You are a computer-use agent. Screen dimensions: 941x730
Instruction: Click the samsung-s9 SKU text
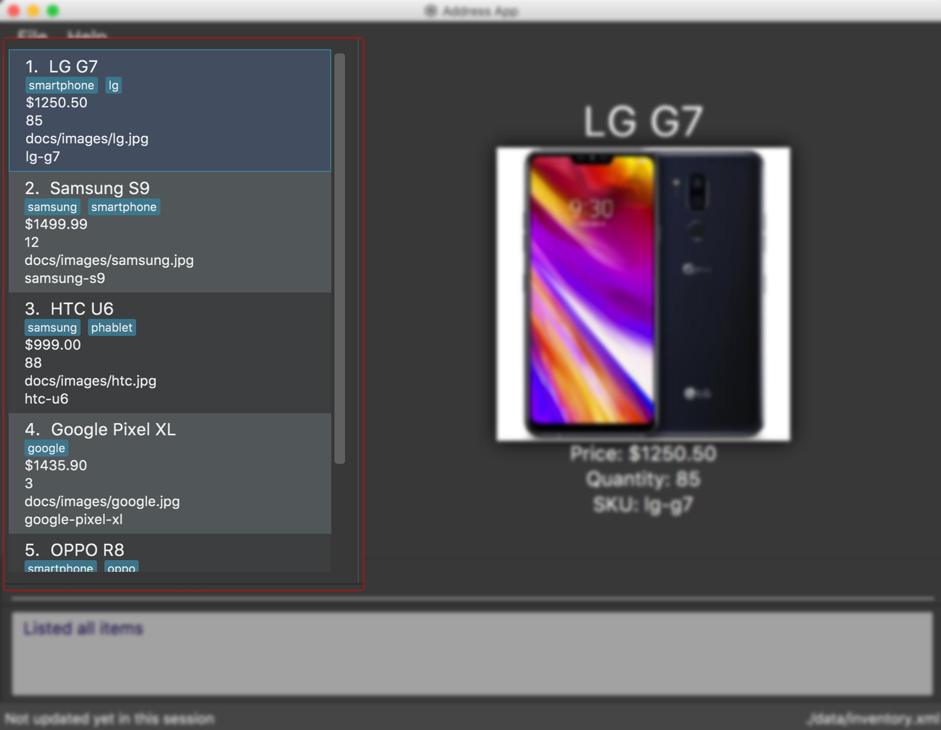click(65, 279)
